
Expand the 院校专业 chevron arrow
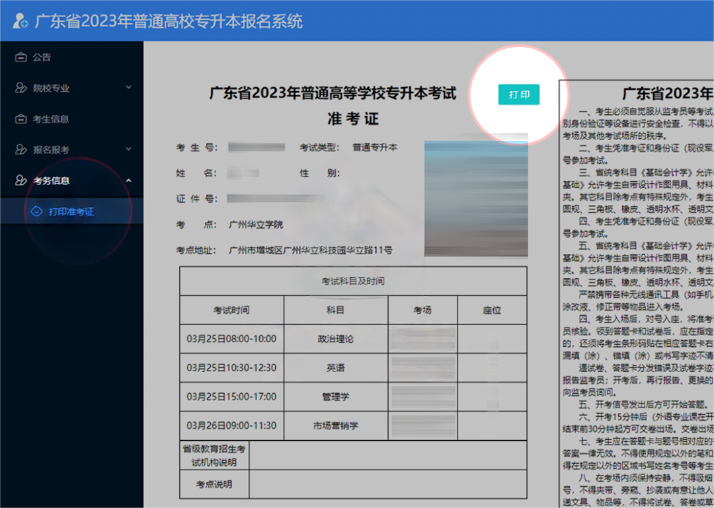(x=128, y=88)
